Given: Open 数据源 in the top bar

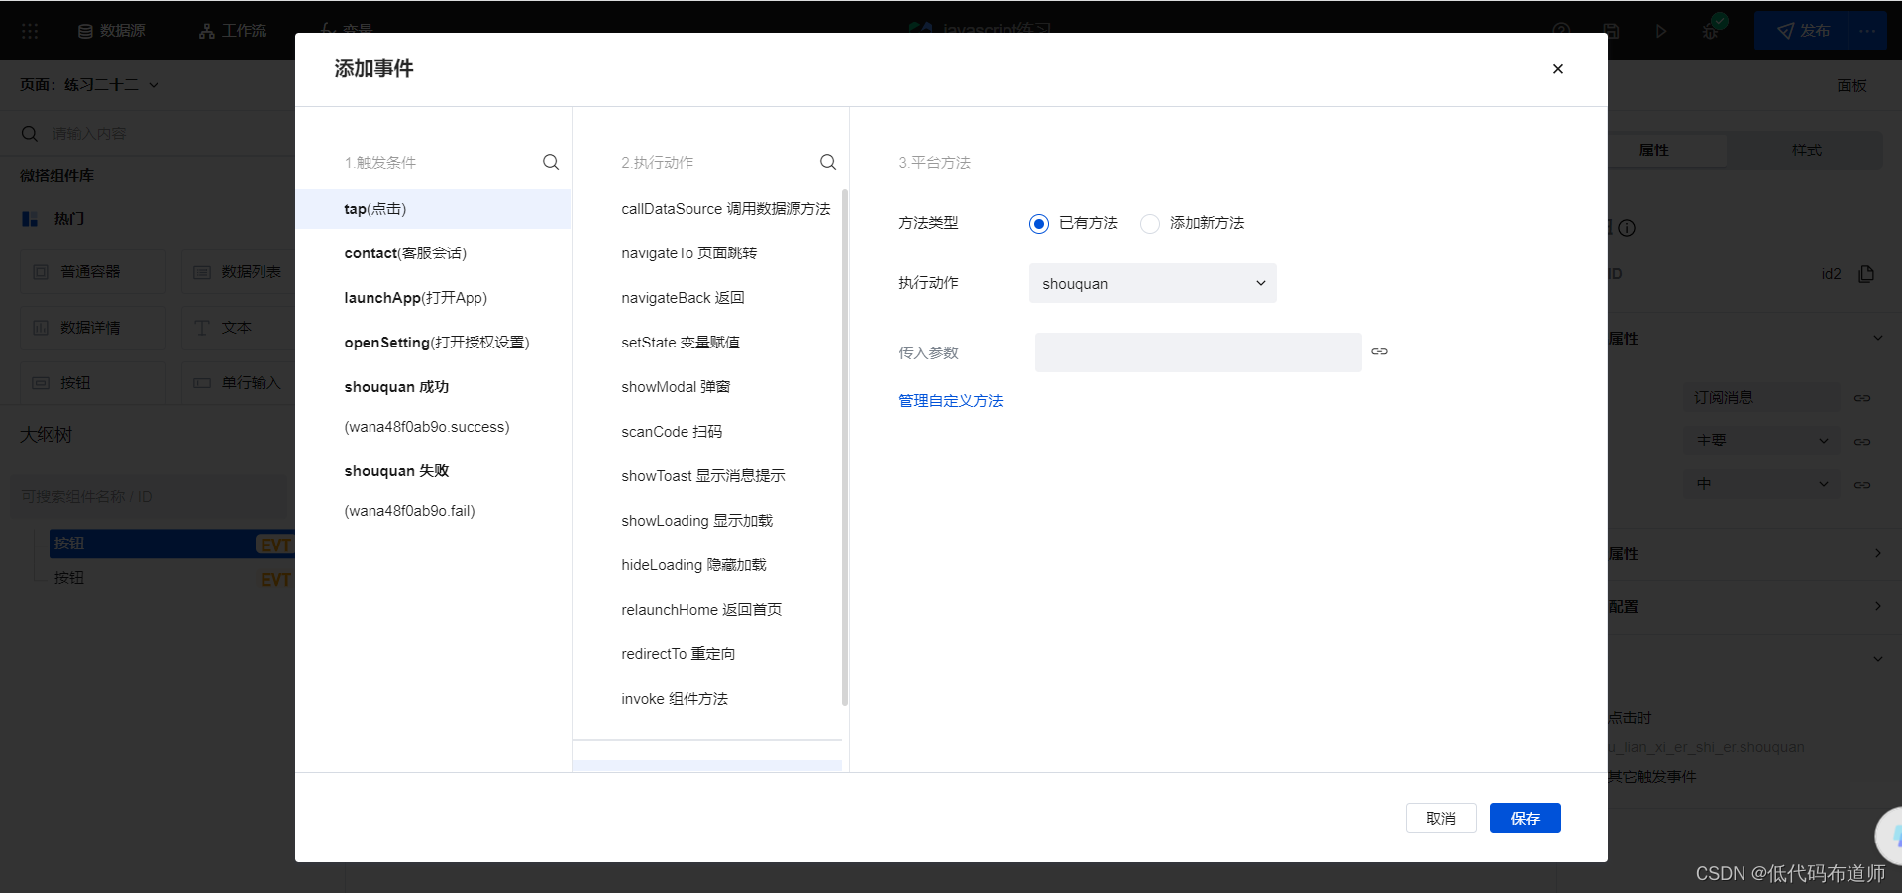Looking at the screenshot, I should tap(112, 31).
